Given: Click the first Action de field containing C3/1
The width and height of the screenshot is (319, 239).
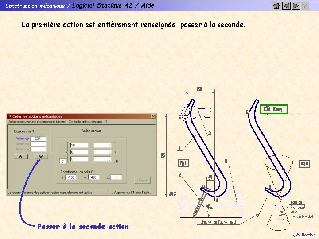Looking at the screenshot, I should [38, 139].
